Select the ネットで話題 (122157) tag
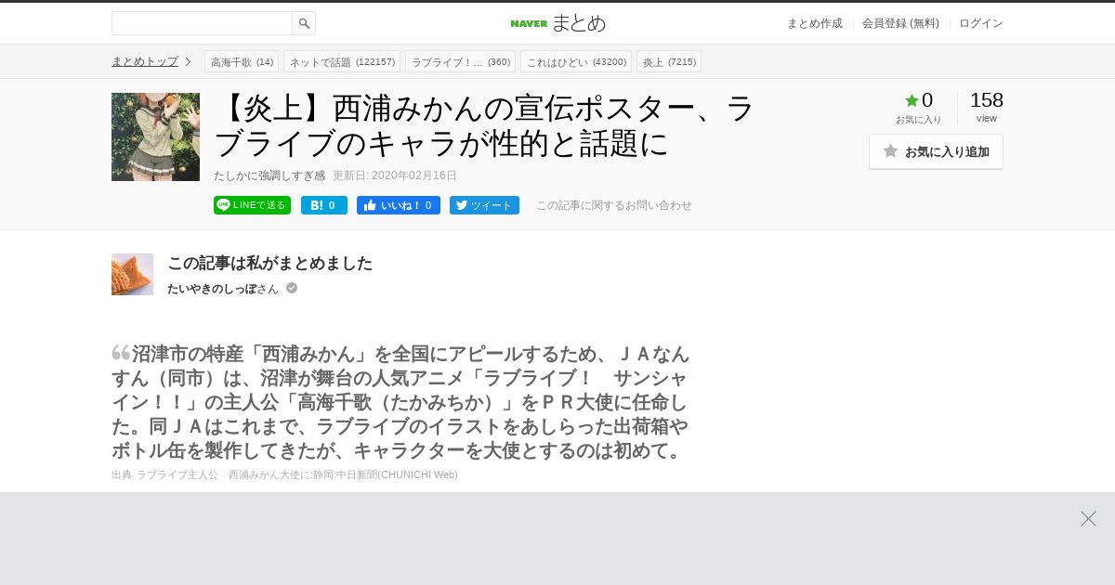1115x585 pixels. pos(342,61)
